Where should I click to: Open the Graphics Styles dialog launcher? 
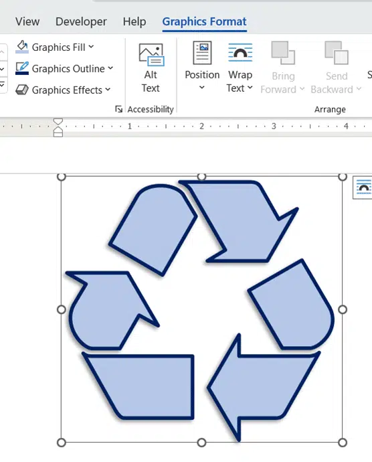118,109
